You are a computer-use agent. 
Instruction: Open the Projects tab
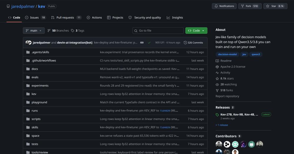[x=115, y=17]
